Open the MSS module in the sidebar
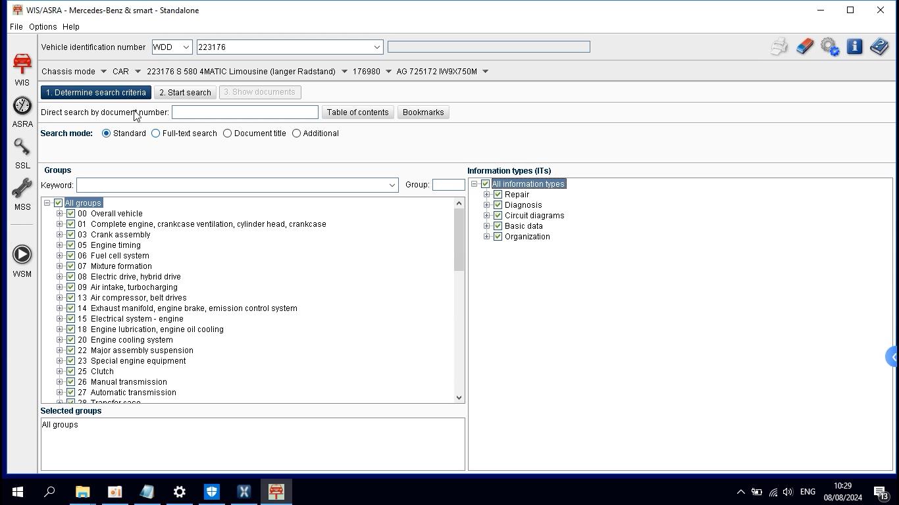 (22, 195)
